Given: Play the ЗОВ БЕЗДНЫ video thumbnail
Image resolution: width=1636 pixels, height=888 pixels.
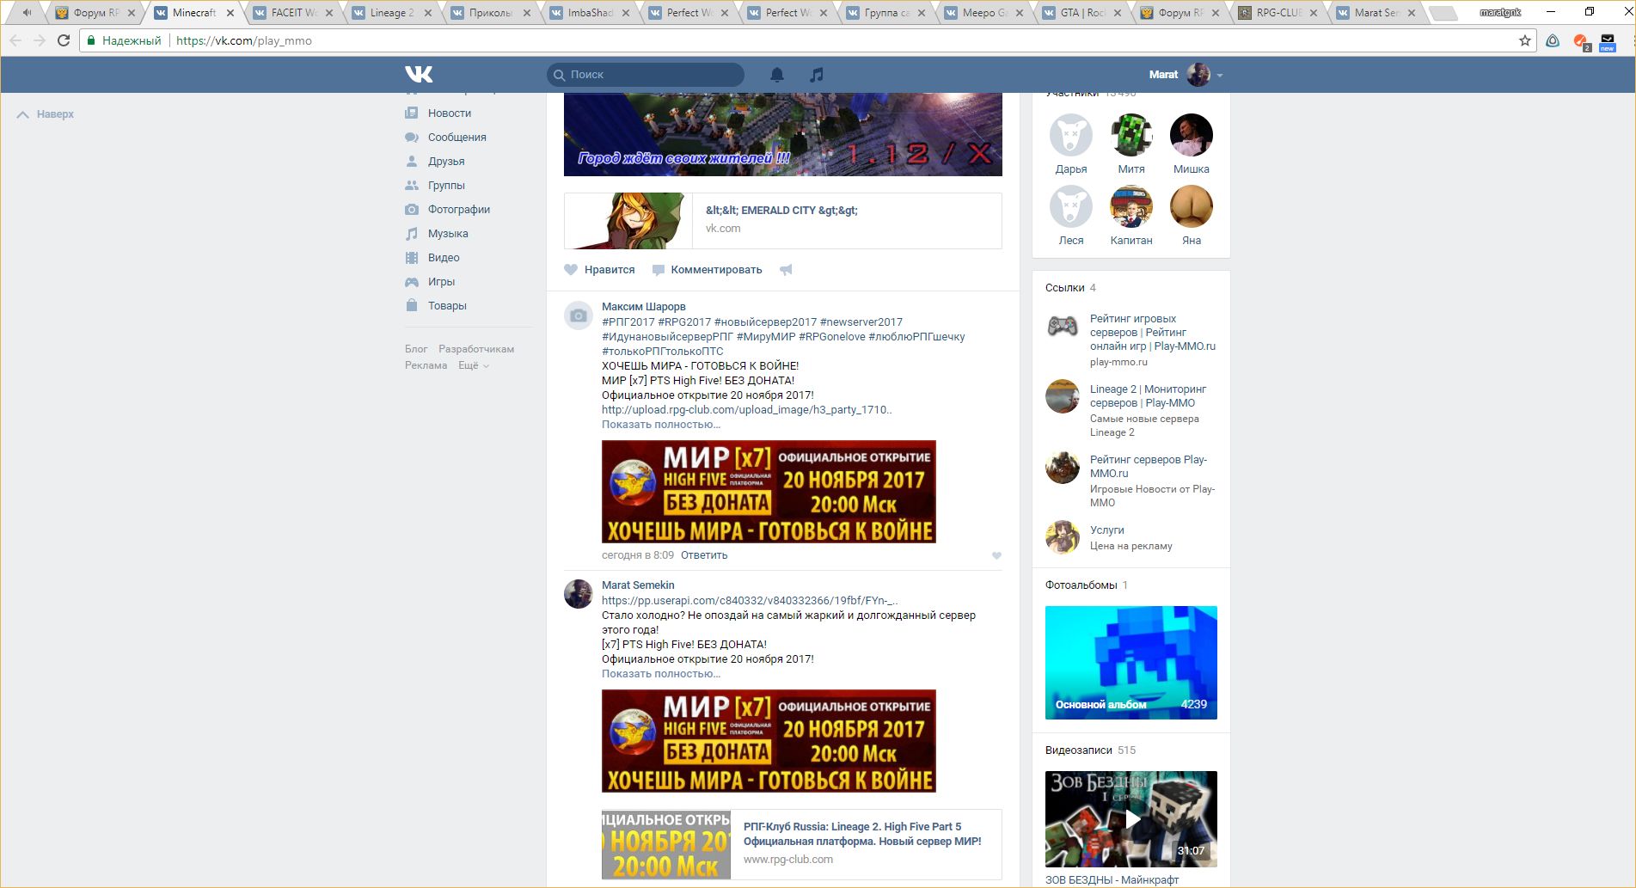Looking at the screenshot, I should point(1131,819).
